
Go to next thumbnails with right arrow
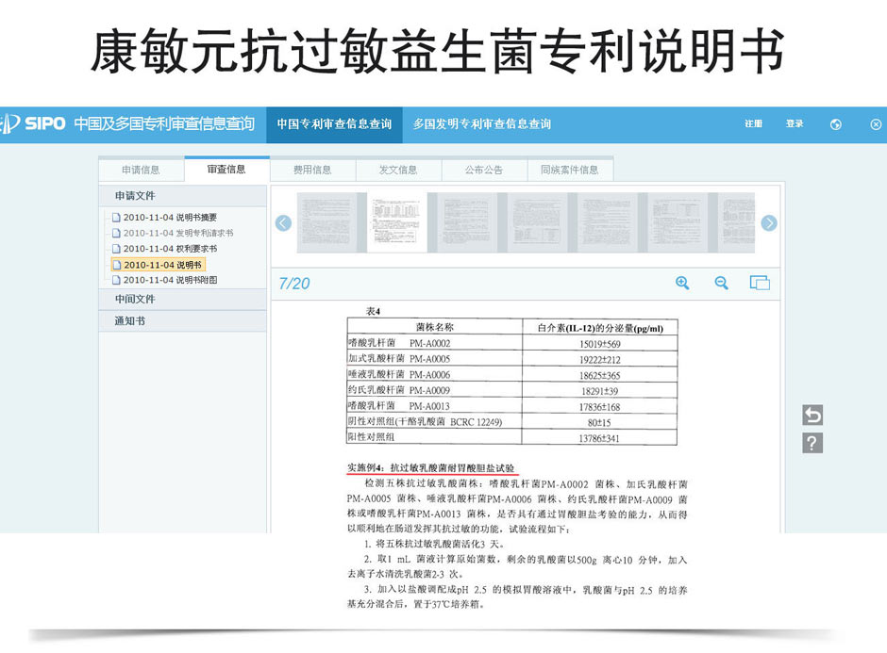point(769,223)
